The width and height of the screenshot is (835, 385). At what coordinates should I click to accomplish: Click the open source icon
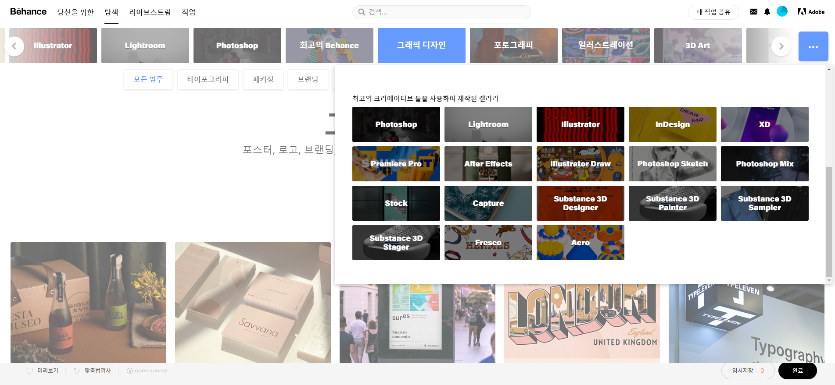tap(130, 371)
